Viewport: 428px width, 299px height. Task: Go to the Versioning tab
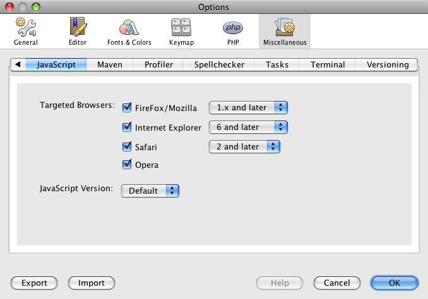pos(386,64)
